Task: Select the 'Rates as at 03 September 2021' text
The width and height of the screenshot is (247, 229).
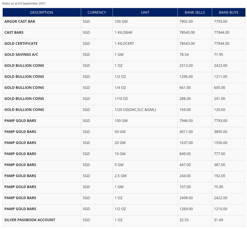Action: click(24, 3)
